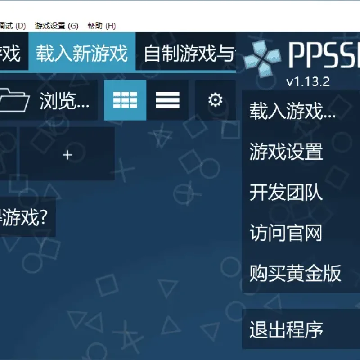Click 购买黄金版 to buy Gold
Screen dimensions: 360x360
pos(301,273)
